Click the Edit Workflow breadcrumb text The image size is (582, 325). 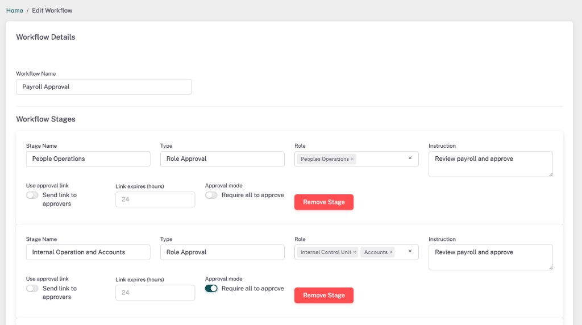coord(52,10)
